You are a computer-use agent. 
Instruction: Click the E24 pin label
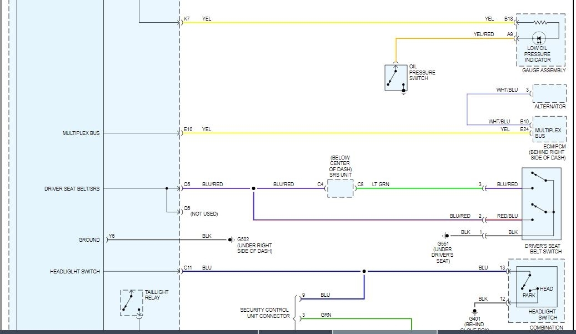(524, 129)
